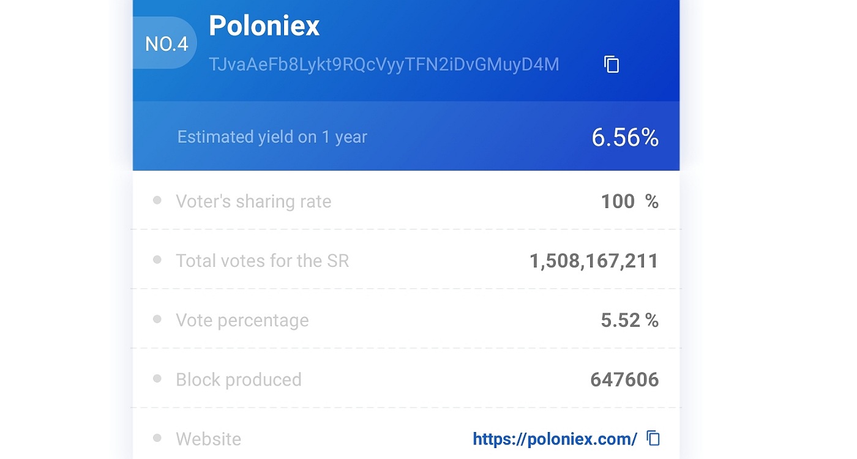Copy the poloniex.com website URL

pos(654,438)
